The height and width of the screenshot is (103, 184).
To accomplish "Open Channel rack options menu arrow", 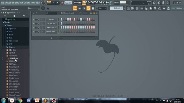I will pyautogui.click(x=33, y=13).
